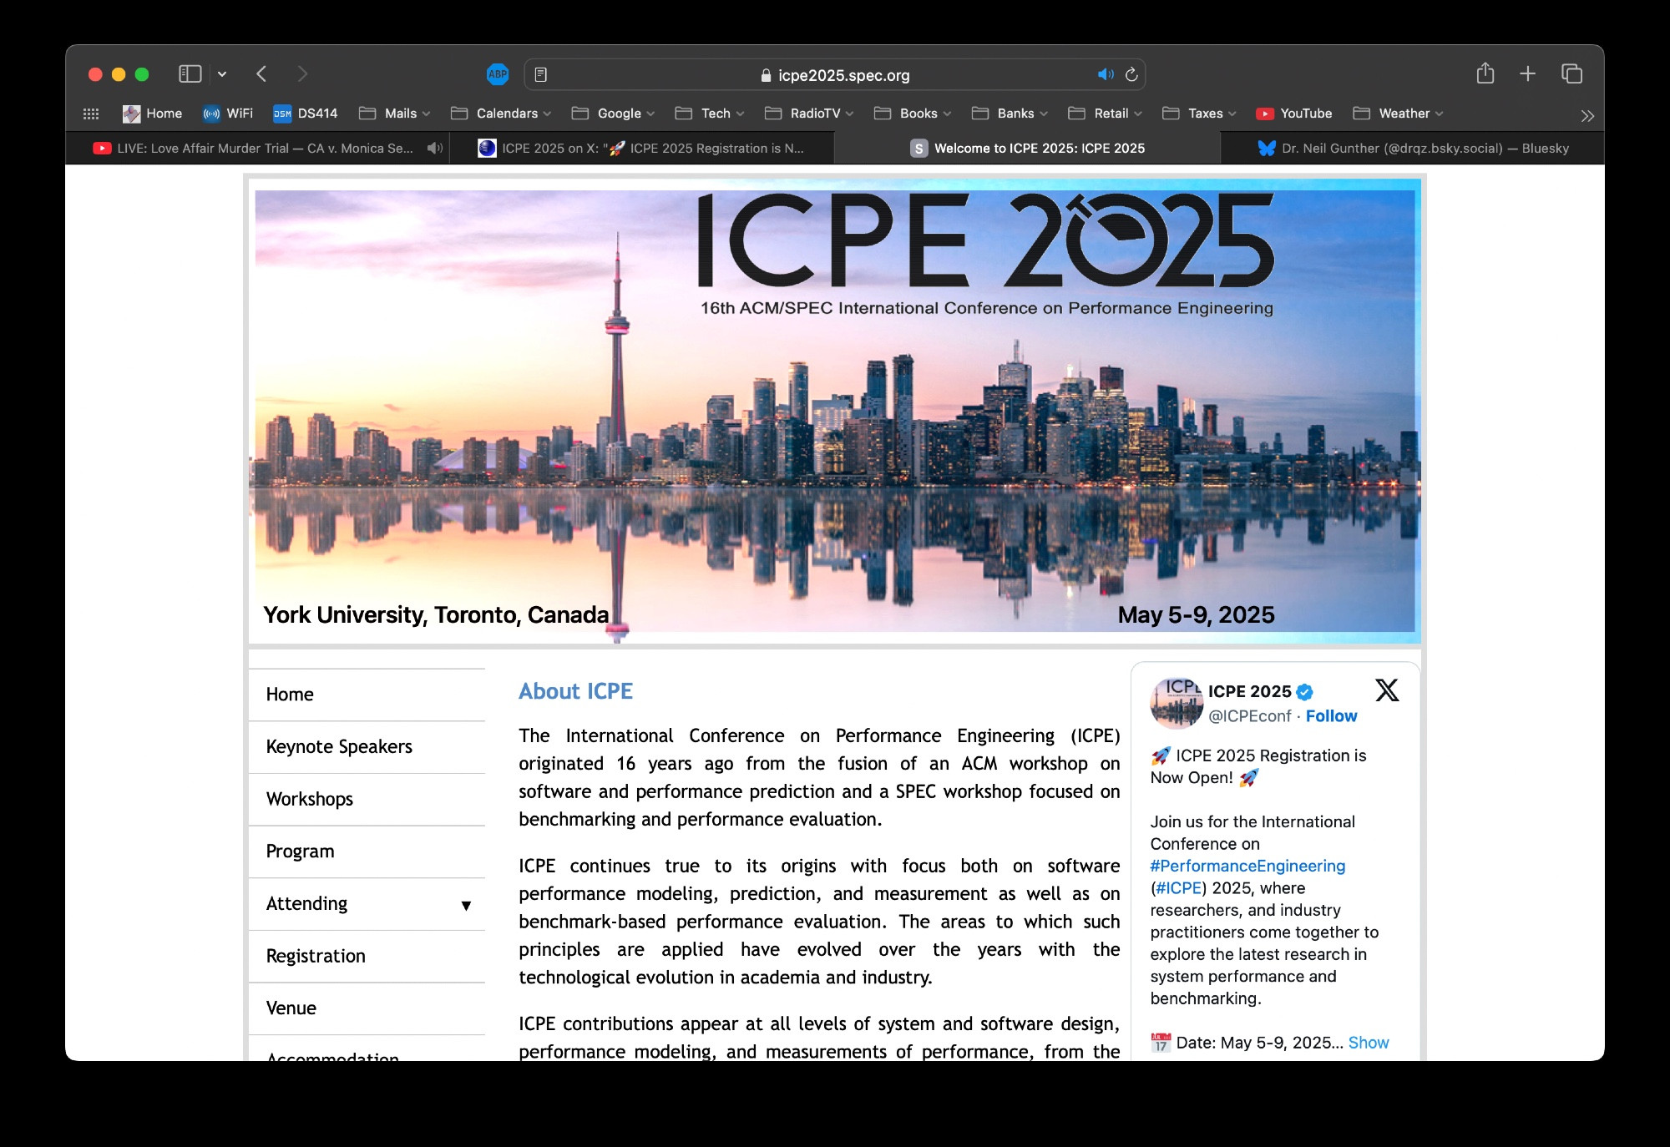Switch to the Dr. Neil Gunther Bluesky tab
Image resolution: width=1670 pixels, height=1147 pixels.
pyautogui.click(x=1412, y=149)
